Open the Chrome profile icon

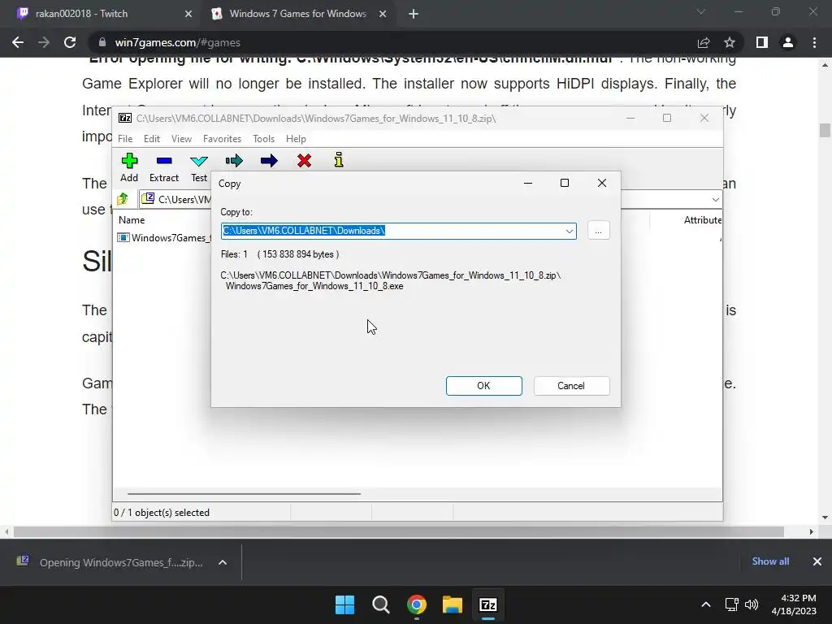788,42
